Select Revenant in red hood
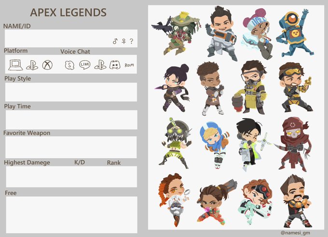The width and height of the screenshot is (328, 237). point(293,144)
